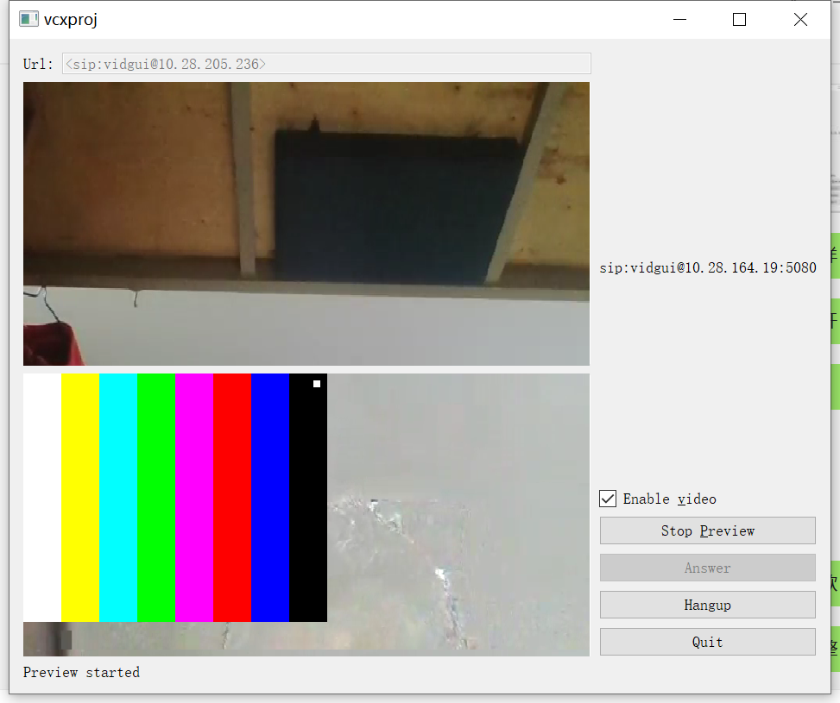Image resolution: width=840 pixels, height=703 pixels.
Task: Click the grayed-out Answer button
Action: pyautogui.click(x=706, y=568)
